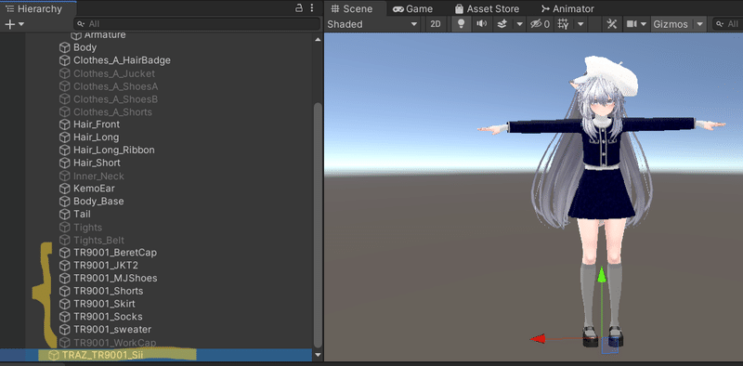743x366 pixels.
Task: Click the cube icon of TR9001_Shorts
Action: tap(64, 291)
